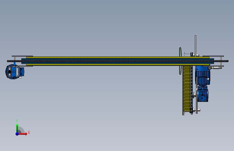Viewport: 234px width, 151px height.
Task: Select the tall vertical gray rod above the conveyor
Action: point(195,46)
